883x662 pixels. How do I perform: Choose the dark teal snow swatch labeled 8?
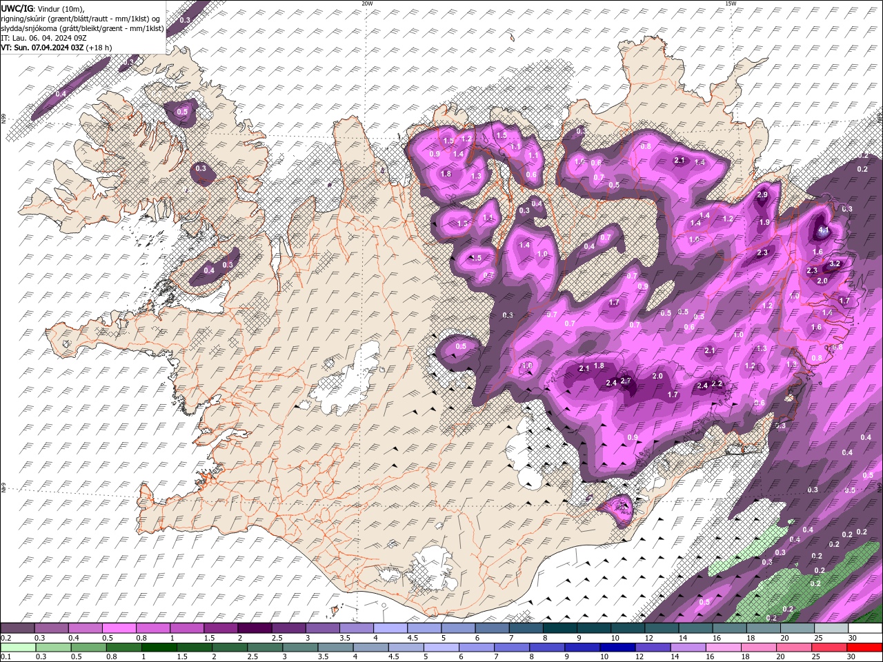(x=559, y=628)
